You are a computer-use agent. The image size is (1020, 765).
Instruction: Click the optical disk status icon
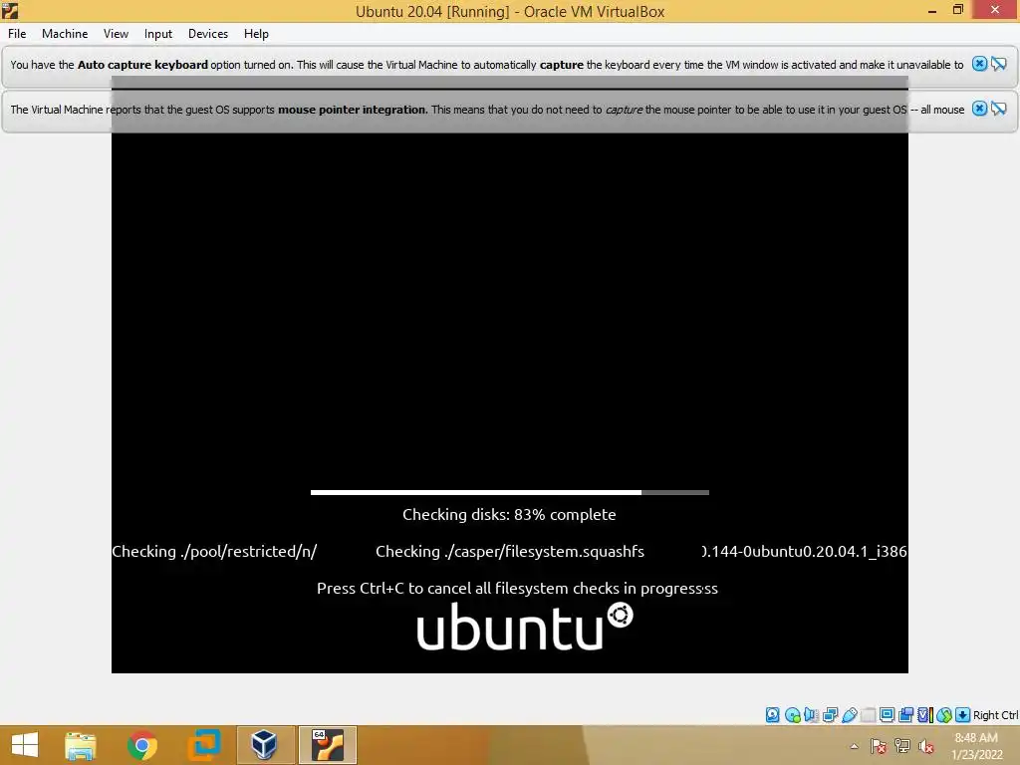pyautogui.click(x=792, y=715)
